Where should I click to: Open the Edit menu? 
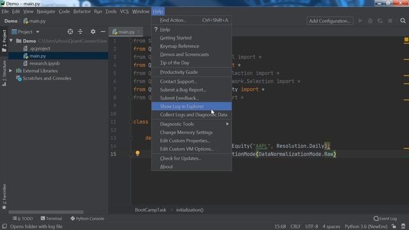point(15,11)
